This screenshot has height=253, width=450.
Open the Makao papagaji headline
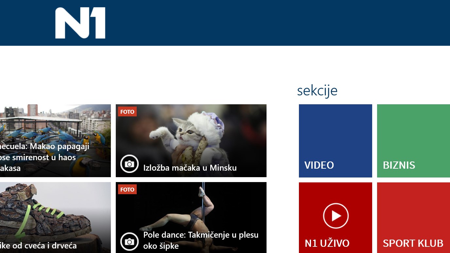coord(44,157)
